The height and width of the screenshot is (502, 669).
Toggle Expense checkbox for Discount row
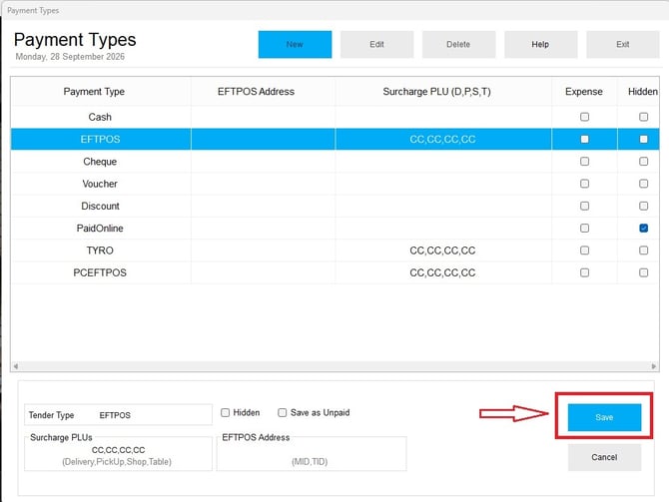(584, 206)
